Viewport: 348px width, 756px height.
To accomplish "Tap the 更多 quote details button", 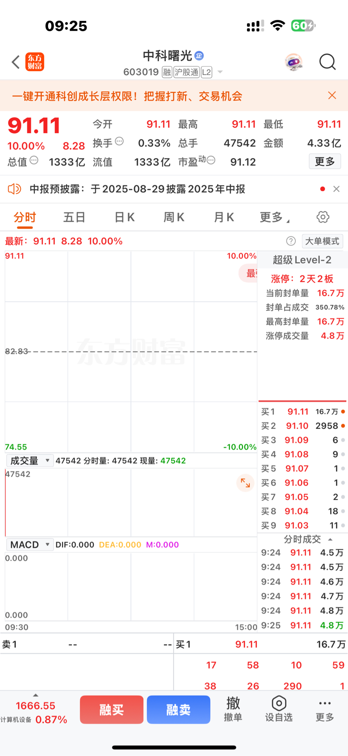I will point(325,161).
